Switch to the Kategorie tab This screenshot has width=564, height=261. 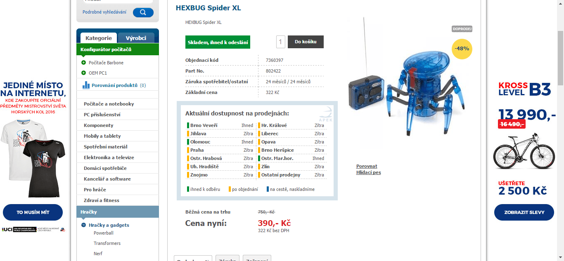tap(99, 38)
